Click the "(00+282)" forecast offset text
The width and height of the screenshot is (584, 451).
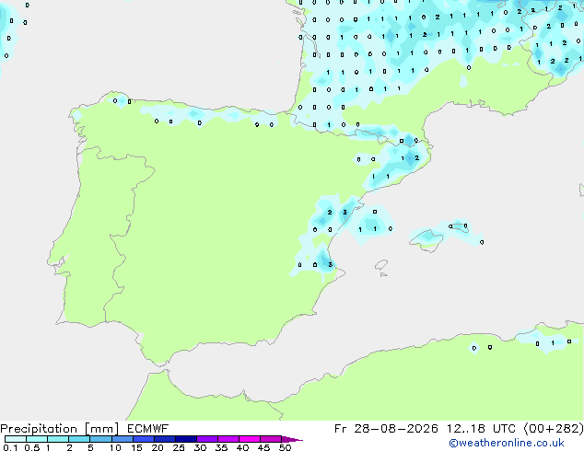554,429
